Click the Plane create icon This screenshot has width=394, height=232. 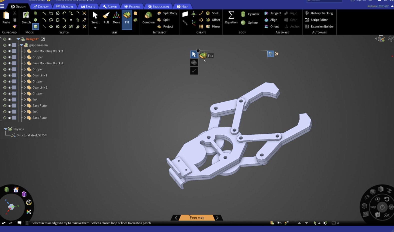pos(185,14)
